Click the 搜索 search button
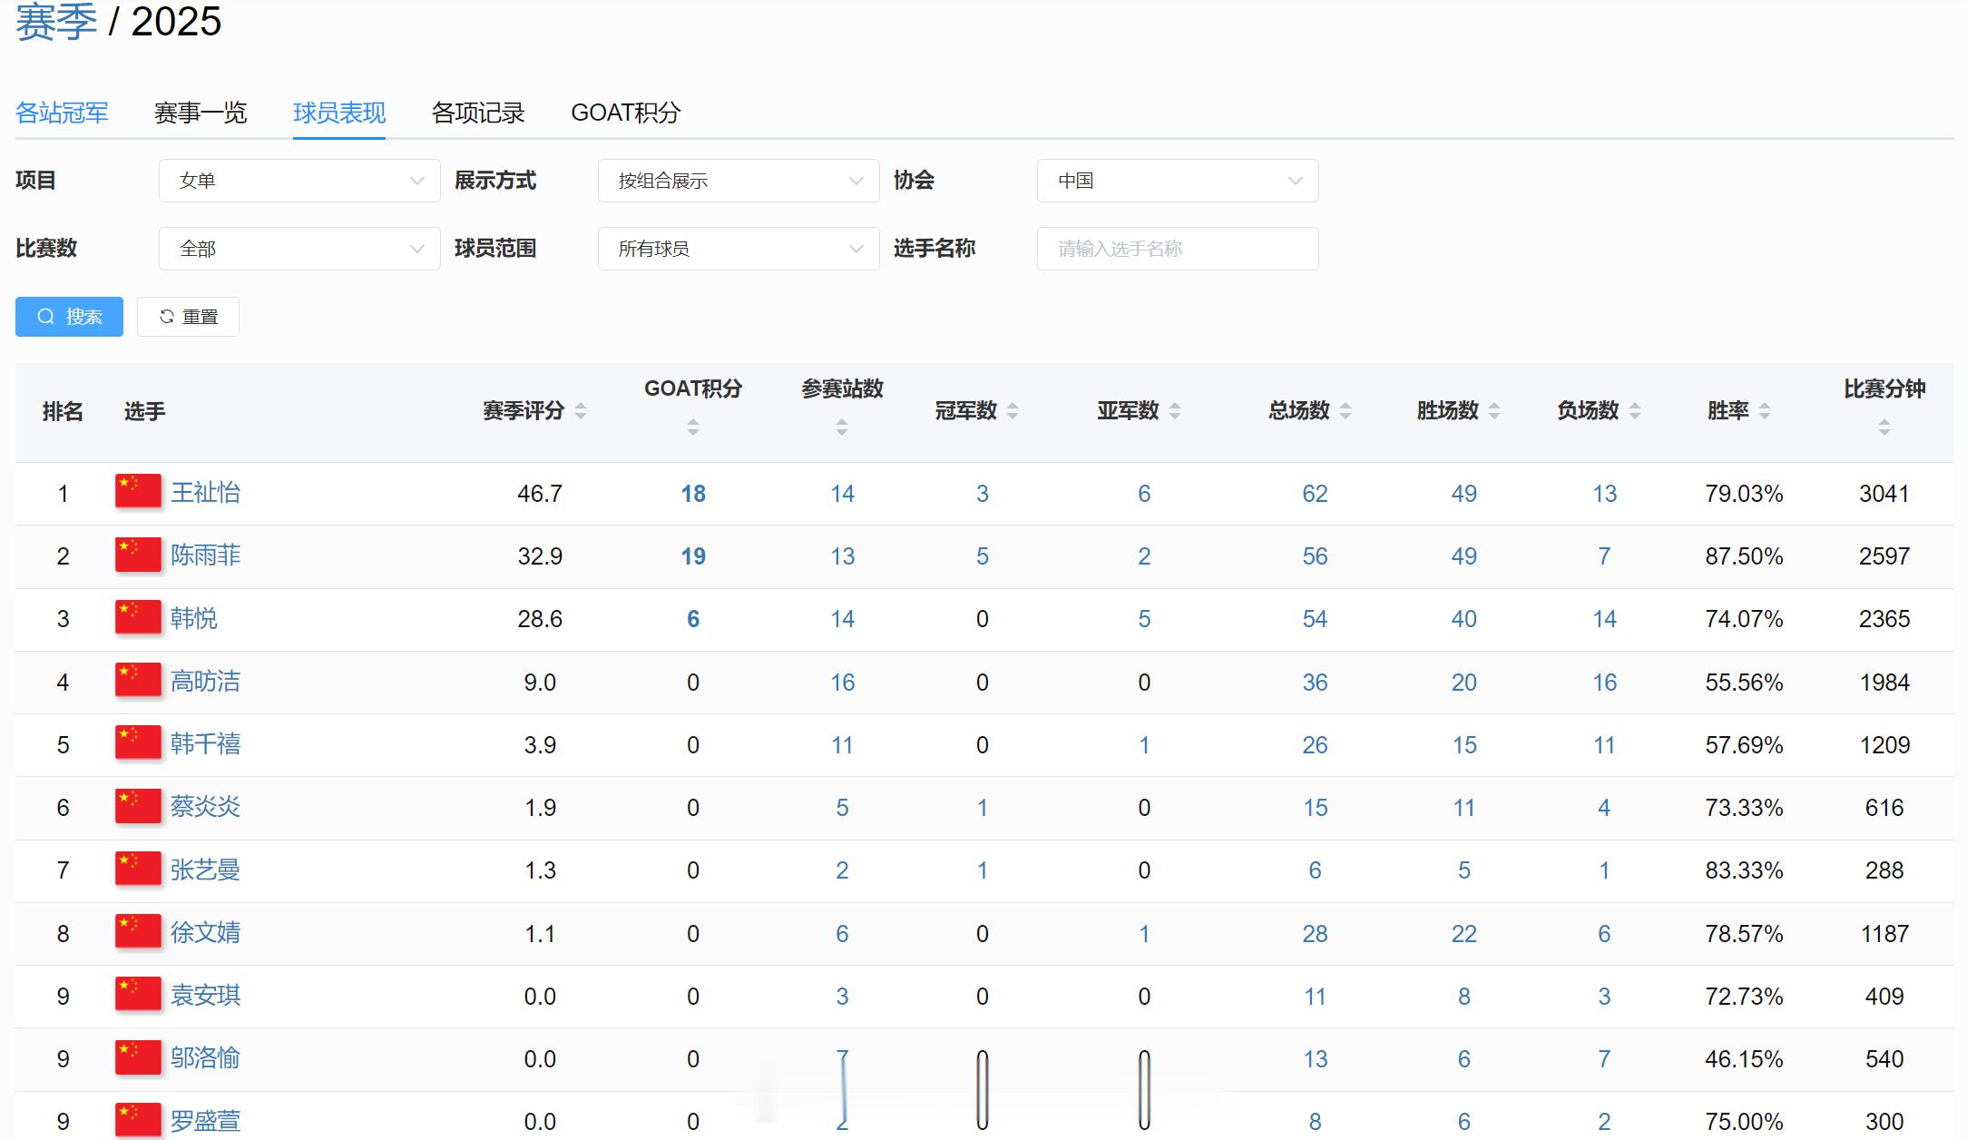Viewport: 1967px width, 1140px height. (x=69, y=316)
